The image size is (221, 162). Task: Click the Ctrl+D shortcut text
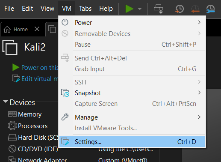187,142
